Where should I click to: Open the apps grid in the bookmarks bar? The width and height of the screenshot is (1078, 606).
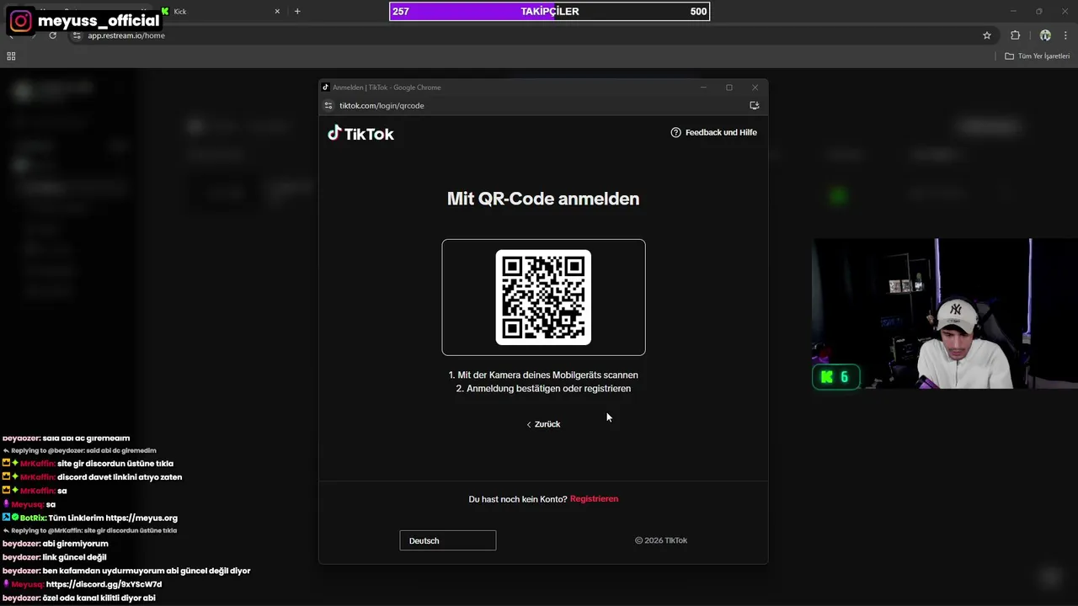(11, 56)
